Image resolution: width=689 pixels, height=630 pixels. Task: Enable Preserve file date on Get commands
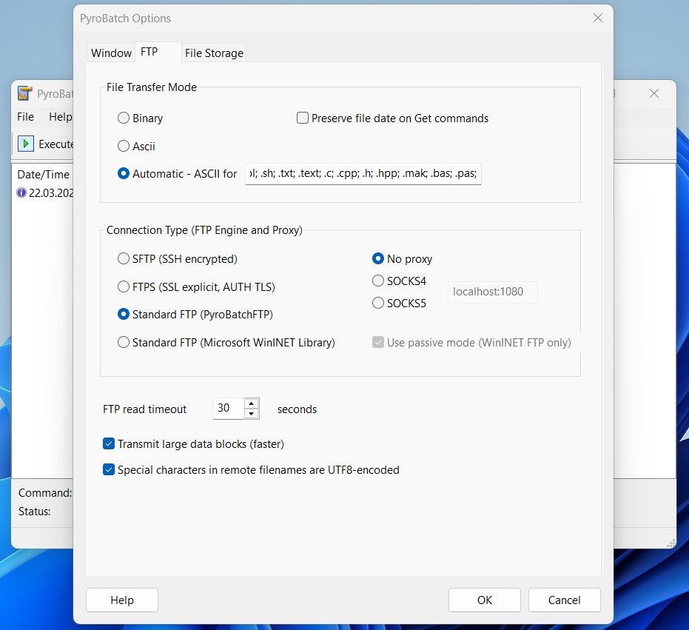pos(303,118)
